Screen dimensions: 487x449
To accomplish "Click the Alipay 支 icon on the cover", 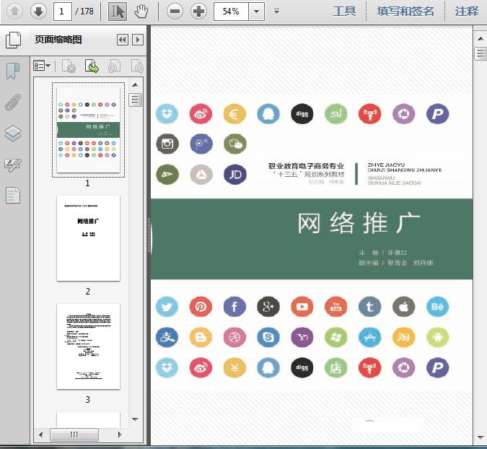I will pyautogui.click(x=167, y=337).
